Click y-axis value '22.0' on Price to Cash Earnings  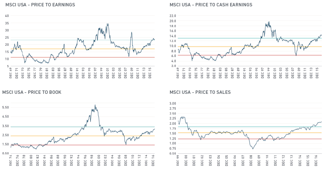pos(172,16)
